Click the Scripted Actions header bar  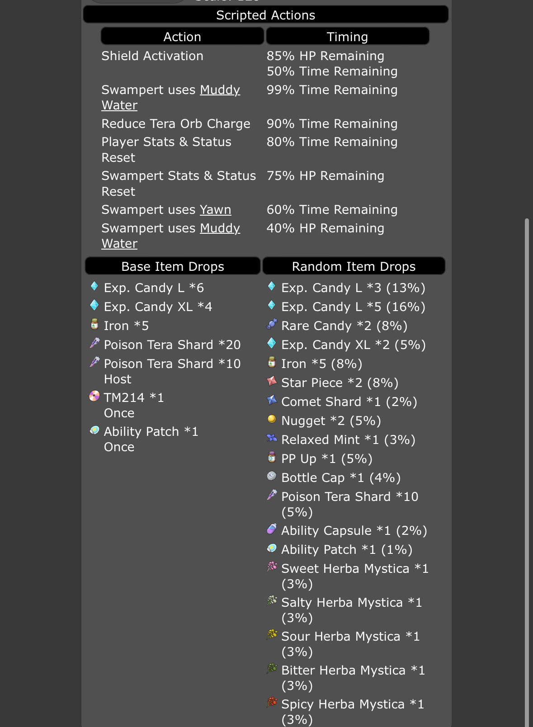[x=266, y=14]
